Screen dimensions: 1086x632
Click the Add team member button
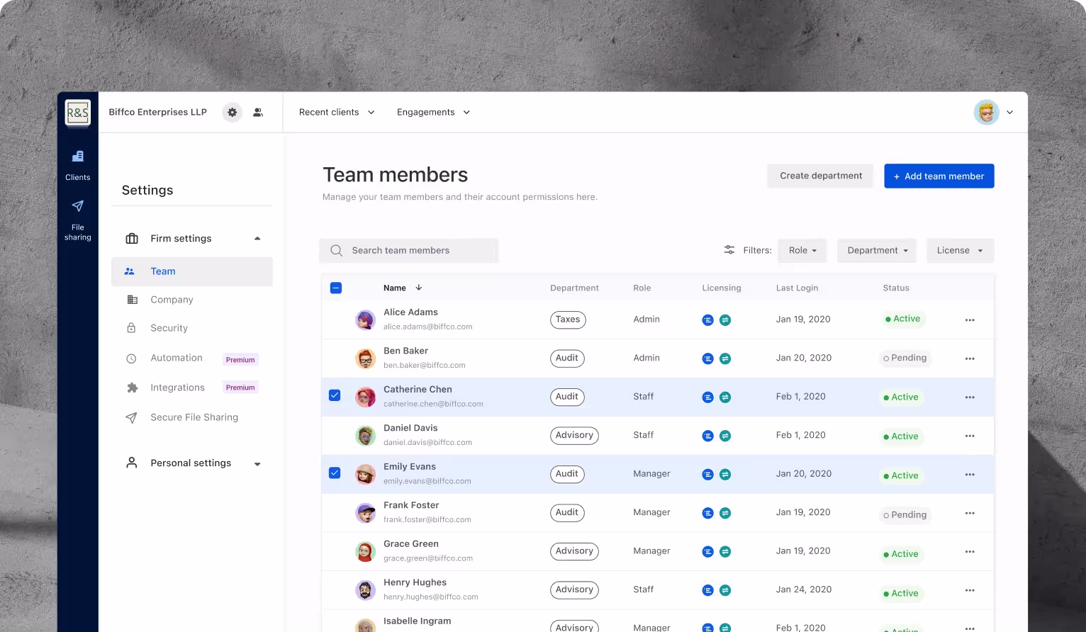pyautogui.click(x=939, y=176)
